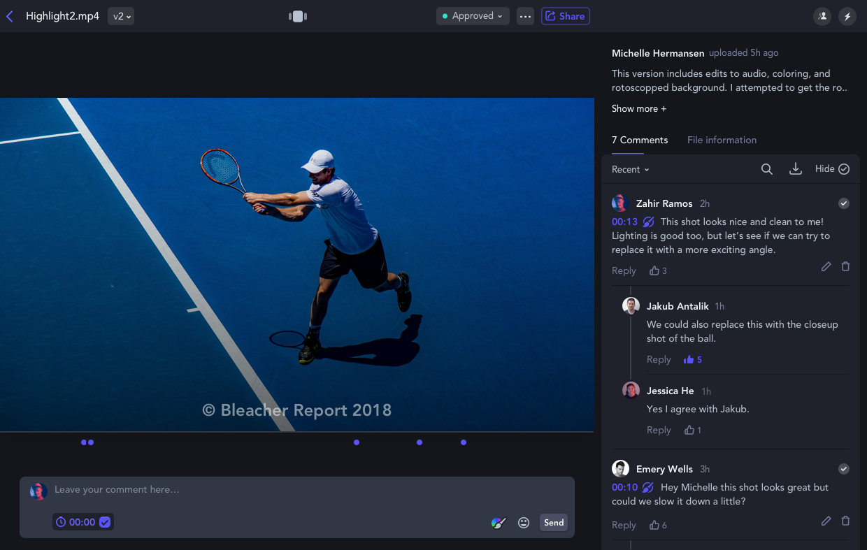Delete Zahir Ramos's comment with trash icon
867x550 pixels.
(845, 266)
